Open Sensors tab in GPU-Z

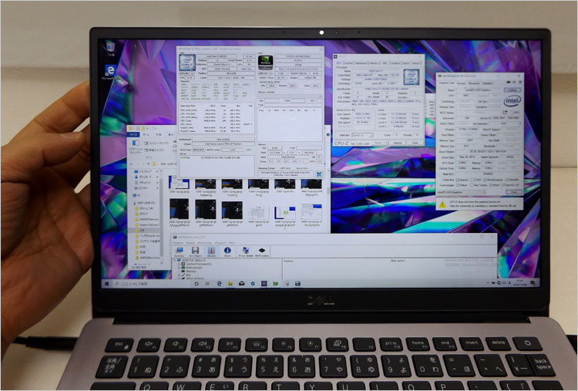[x=461, y=83]
